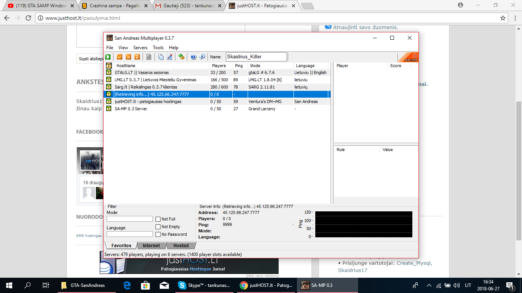Viewport: 522px width, 293px height.
Task: Sort servers by the HostName column
Action: pyautogui.click(x=161, y=66)
